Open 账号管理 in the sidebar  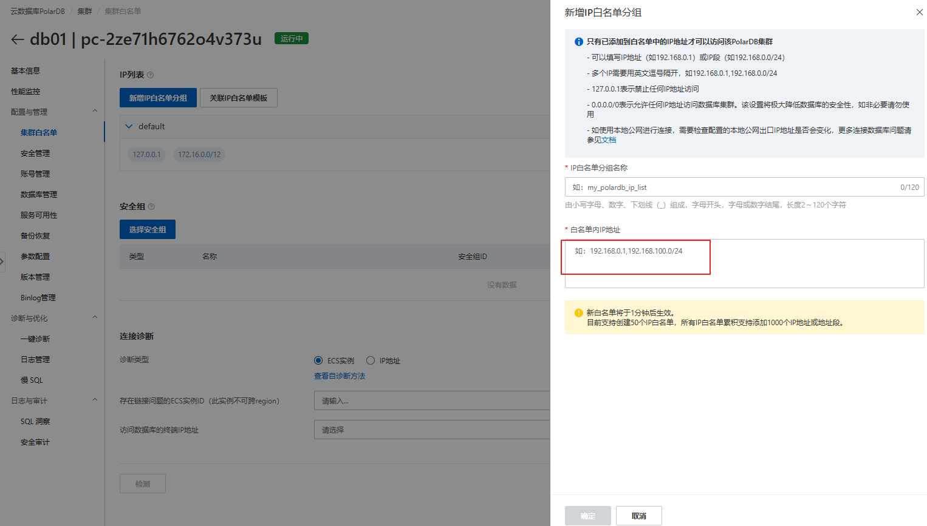pyautogui.click(x=35, y=174)
